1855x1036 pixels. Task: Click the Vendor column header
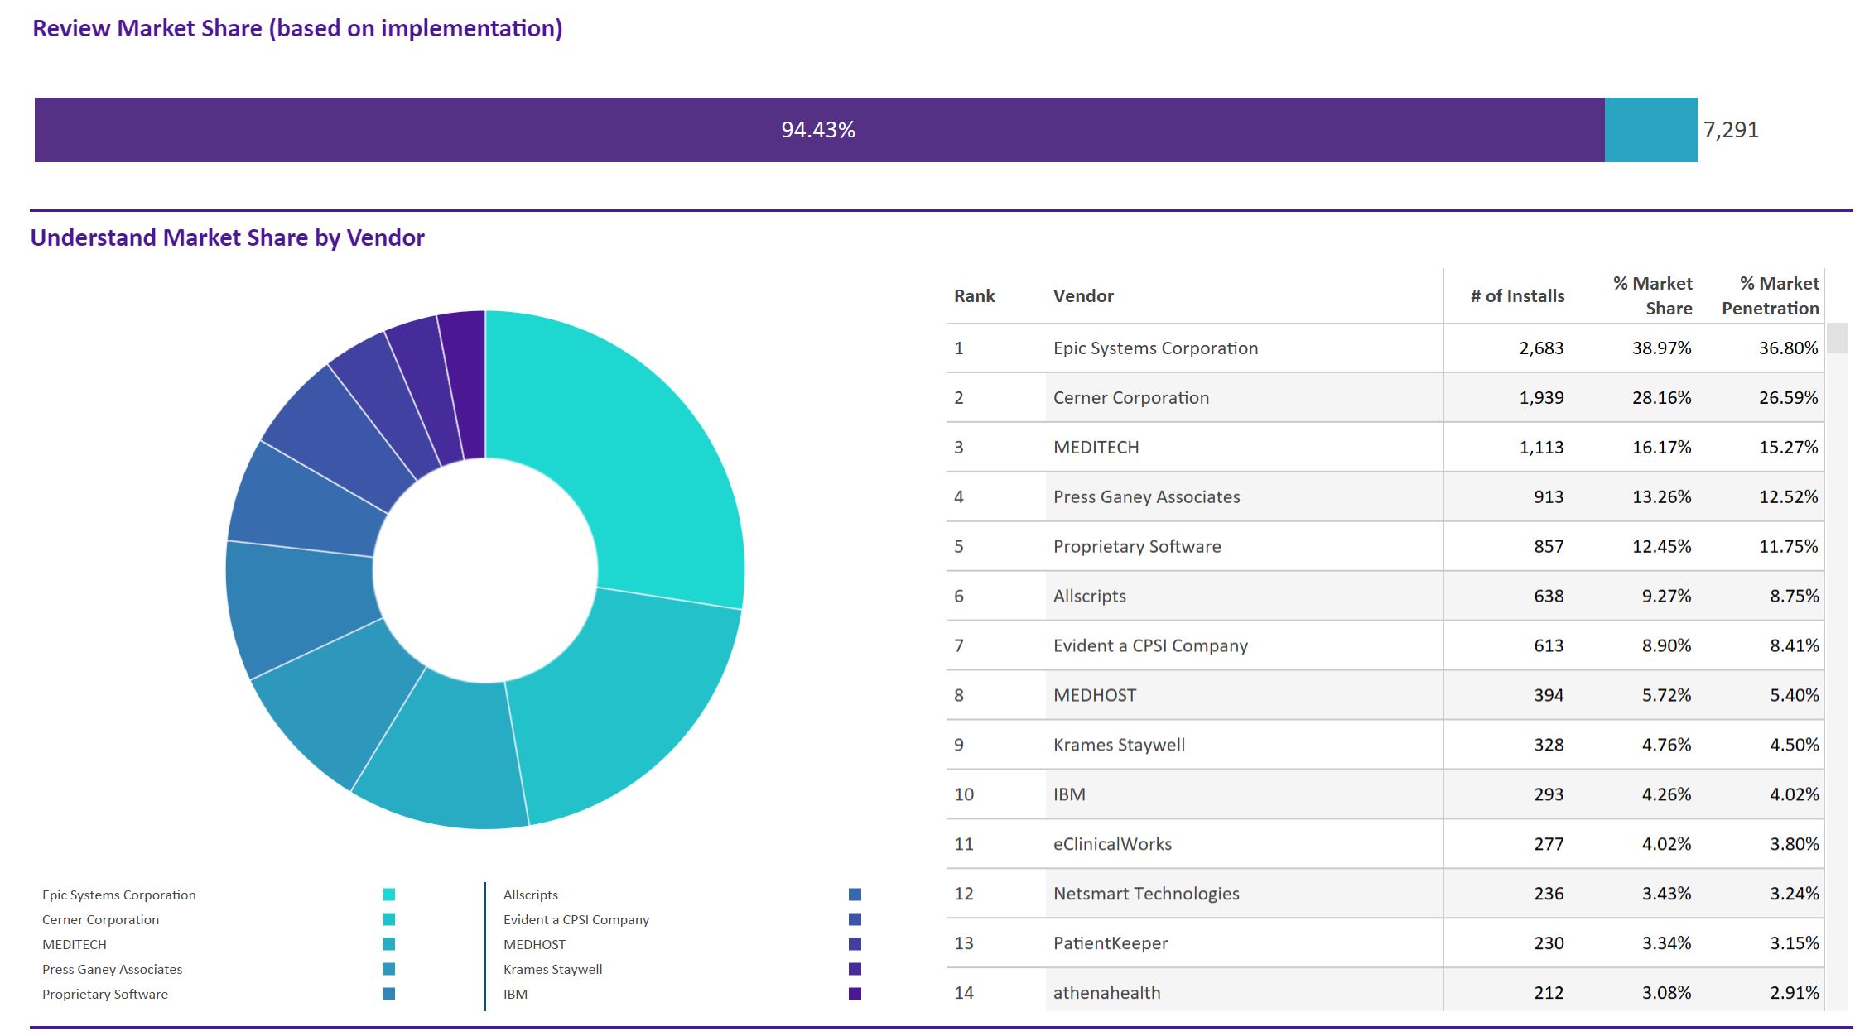pyautogui.click(x=1083, y=296)
